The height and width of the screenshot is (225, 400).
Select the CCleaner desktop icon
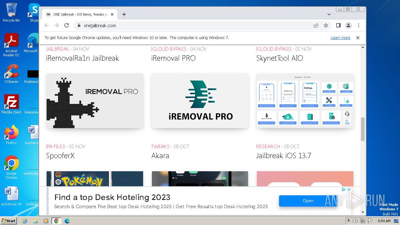(11, 74)
